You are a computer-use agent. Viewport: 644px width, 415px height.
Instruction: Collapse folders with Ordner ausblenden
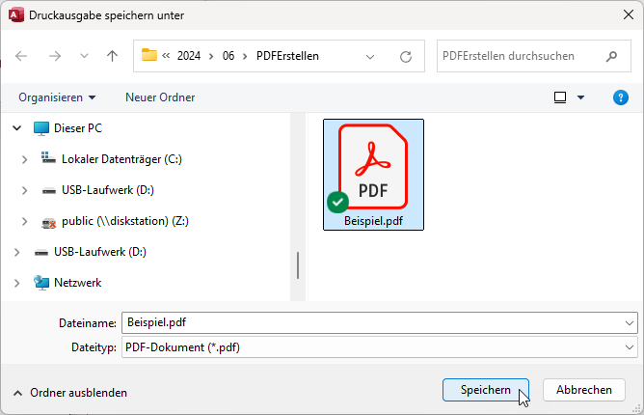tap(70, 393)
